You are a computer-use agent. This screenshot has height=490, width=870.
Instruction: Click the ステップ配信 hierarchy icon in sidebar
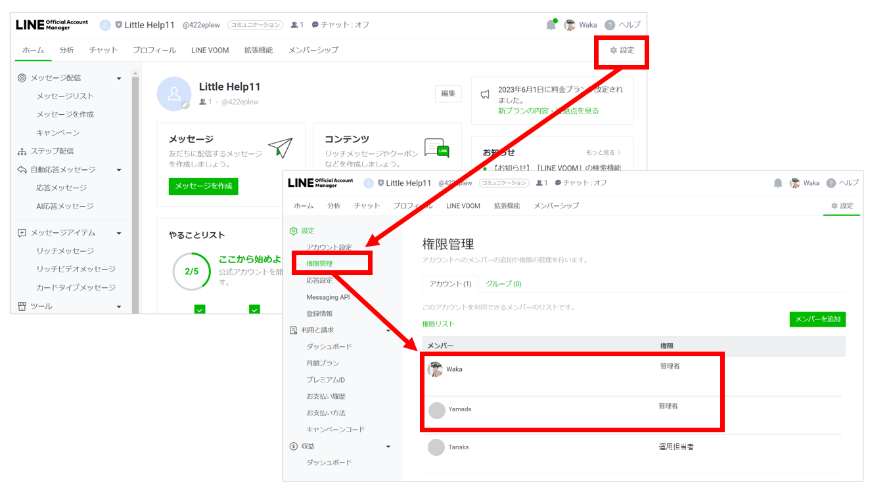point(22,152)
